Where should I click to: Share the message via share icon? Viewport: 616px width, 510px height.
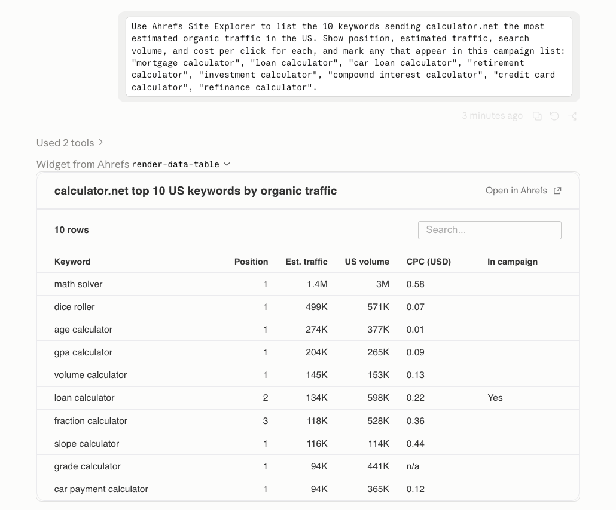coord(572,116)
